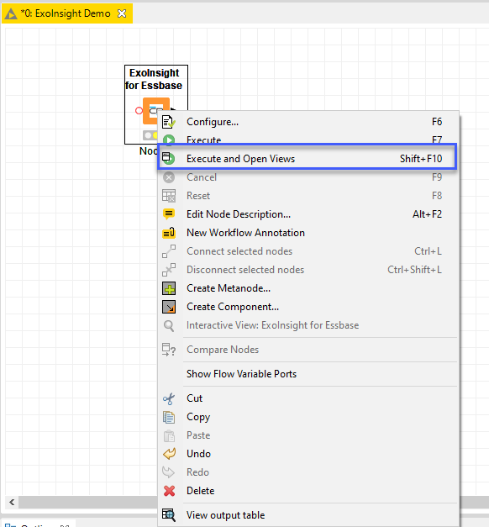Select Show Flow Variable Ports

pos(308,374)
